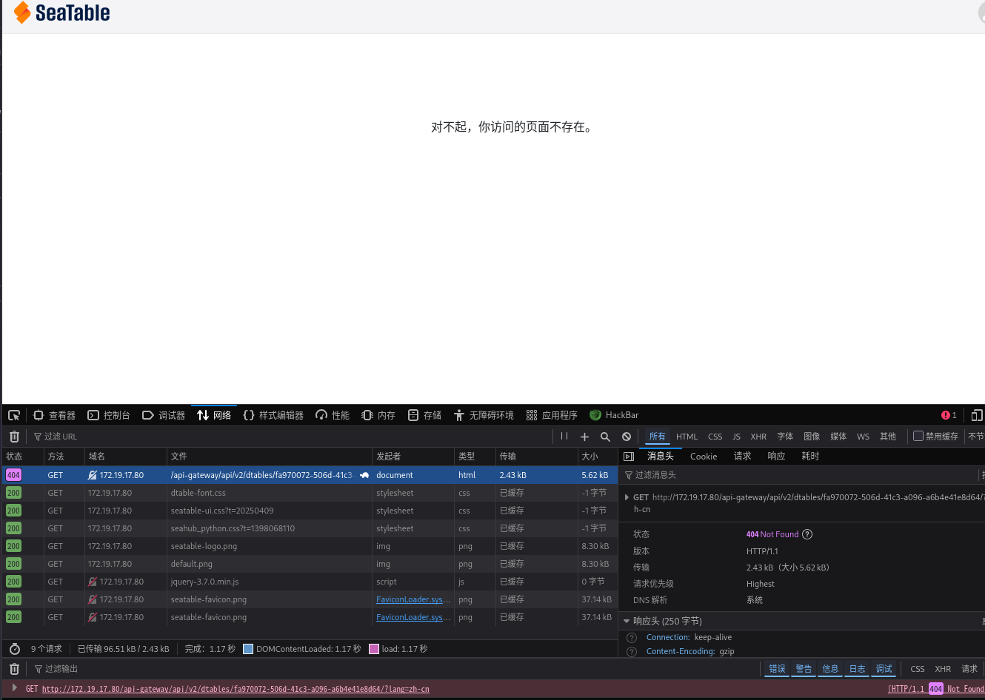This screenshot has height=700, width=985.
Task: Open the 消息头 (Headers) details tab
Action: coord(660,457)
